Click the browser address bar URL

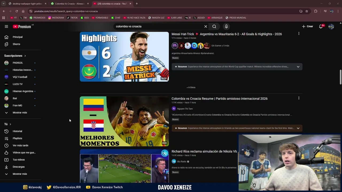click(x=66, y=11)
